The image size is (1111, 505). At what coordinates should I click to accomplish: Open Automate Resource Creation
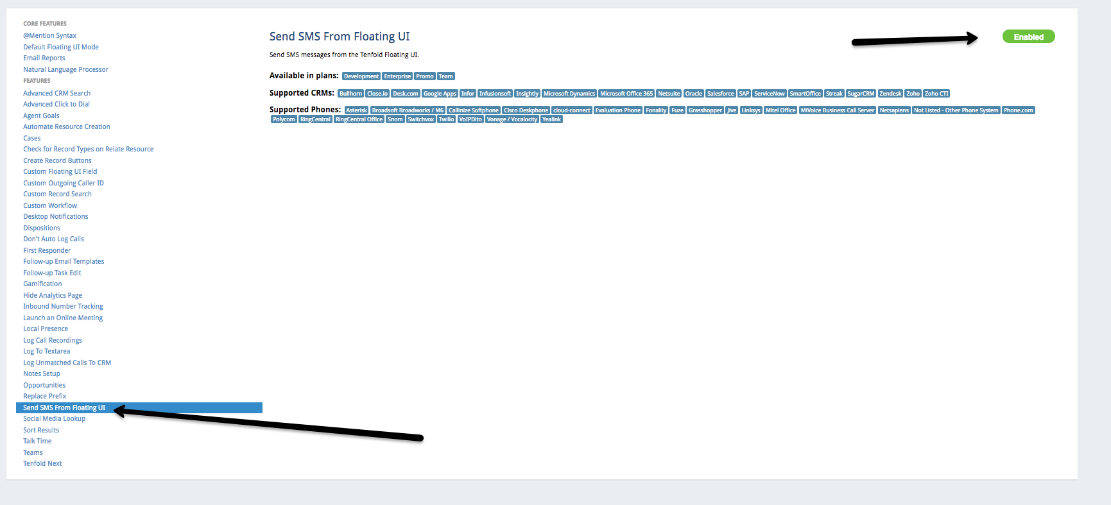[x=67, y=126]
